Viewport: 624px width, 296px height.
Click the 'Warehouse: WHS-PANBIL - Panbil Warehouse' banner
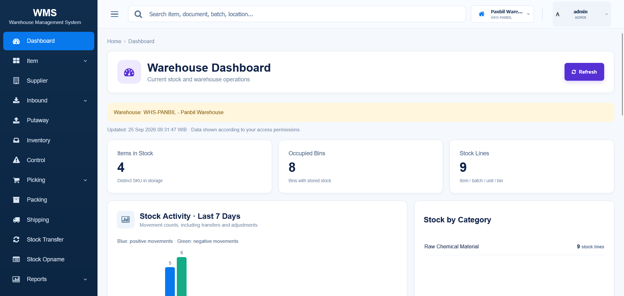pos(361,112)
